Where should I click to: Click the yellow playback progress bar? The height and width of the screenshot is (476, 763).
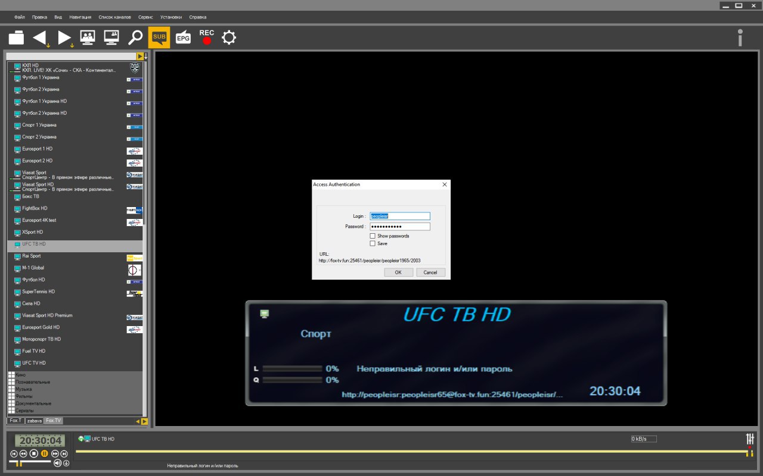(411, 452)
